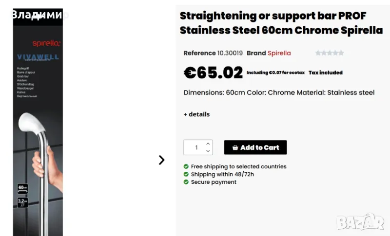Screen dimensions: 390x236
Task: Decrease quantity with the down arrow
Action: tap(208, 151)
